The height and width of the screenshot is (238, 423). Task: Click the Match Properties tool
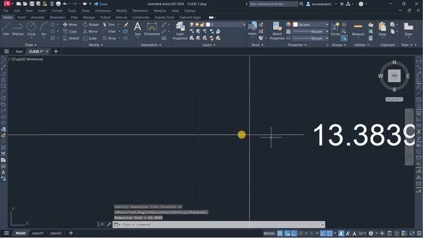pyautogui.click(x=277, y=31)
